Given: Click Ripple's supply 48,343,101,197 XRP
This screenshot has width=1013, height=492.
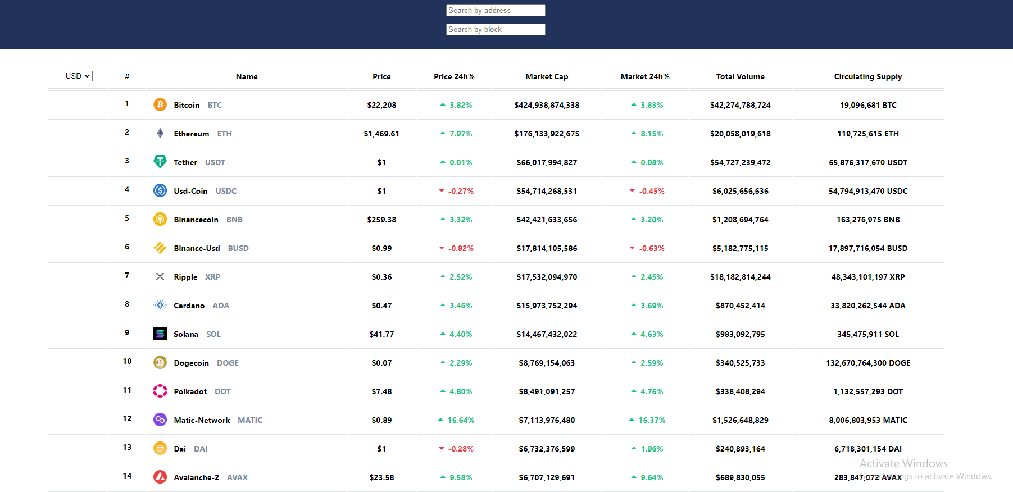Looking at the screenshot, I should click(868, 277).
